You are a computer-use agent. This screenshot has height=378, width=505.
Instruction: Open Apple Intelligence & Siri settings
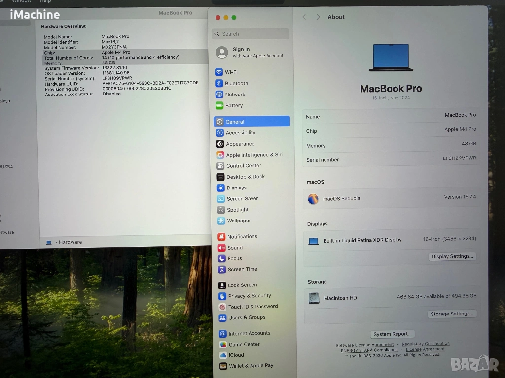point(253,155)
